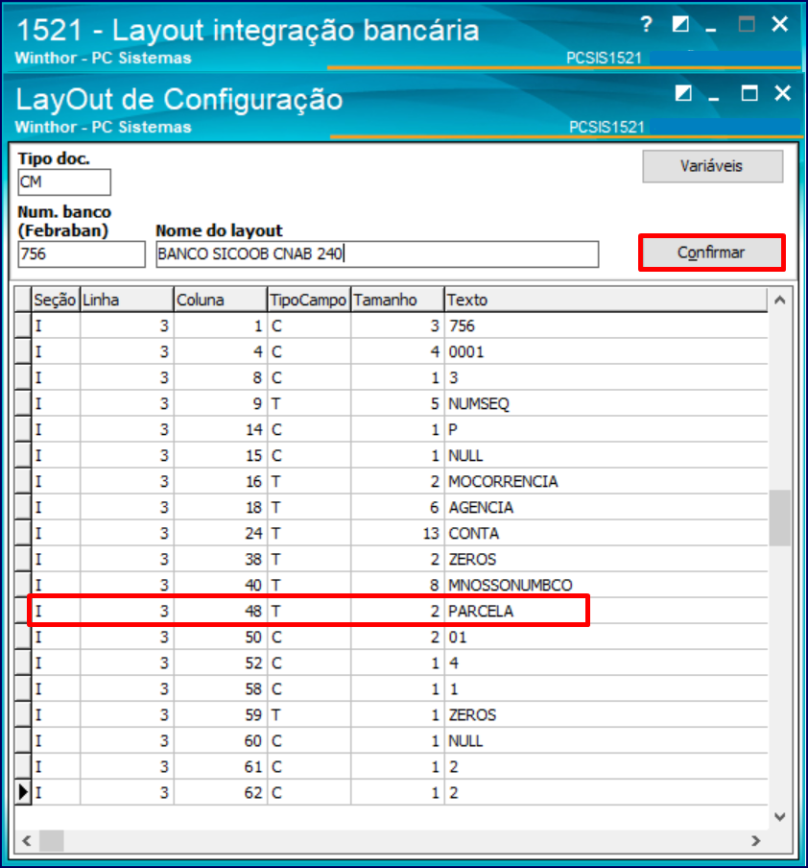Click Coluna cell with value 48

pos(221,611)
